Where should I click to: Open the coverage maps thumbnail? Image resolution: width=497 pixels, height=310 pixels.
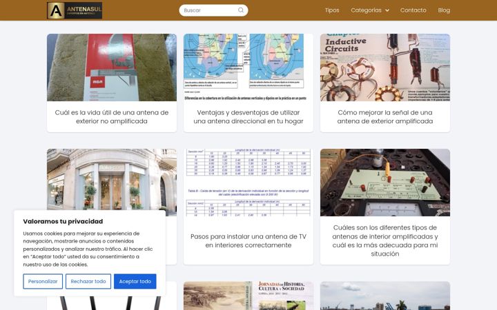pos(248,68)
